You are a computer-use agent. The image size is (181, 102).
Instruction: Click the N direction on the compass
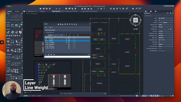coord(135,15)
